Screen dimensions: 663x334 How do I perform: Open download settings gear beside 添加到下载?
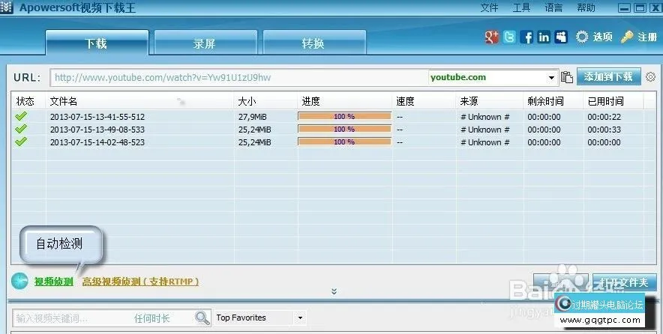coord(650,77)
